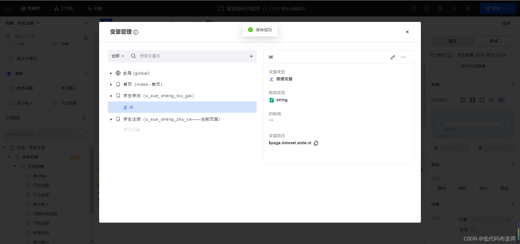520x244 pixels.
Task: Click the preview play icon
Action: click(454, 8)
